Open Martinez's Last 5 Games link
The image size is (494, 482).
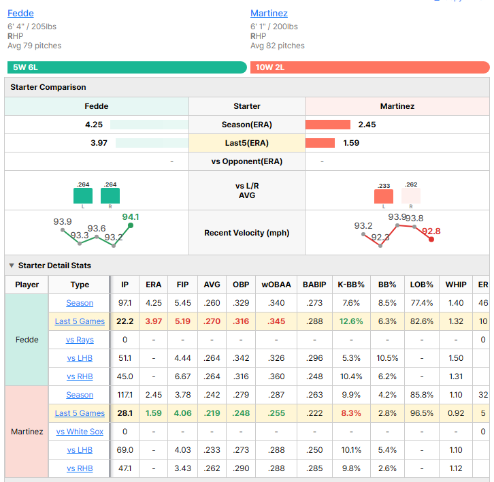80,413
